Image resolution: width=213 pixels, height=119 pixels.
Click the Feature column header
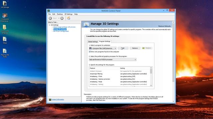click(105, 68)
